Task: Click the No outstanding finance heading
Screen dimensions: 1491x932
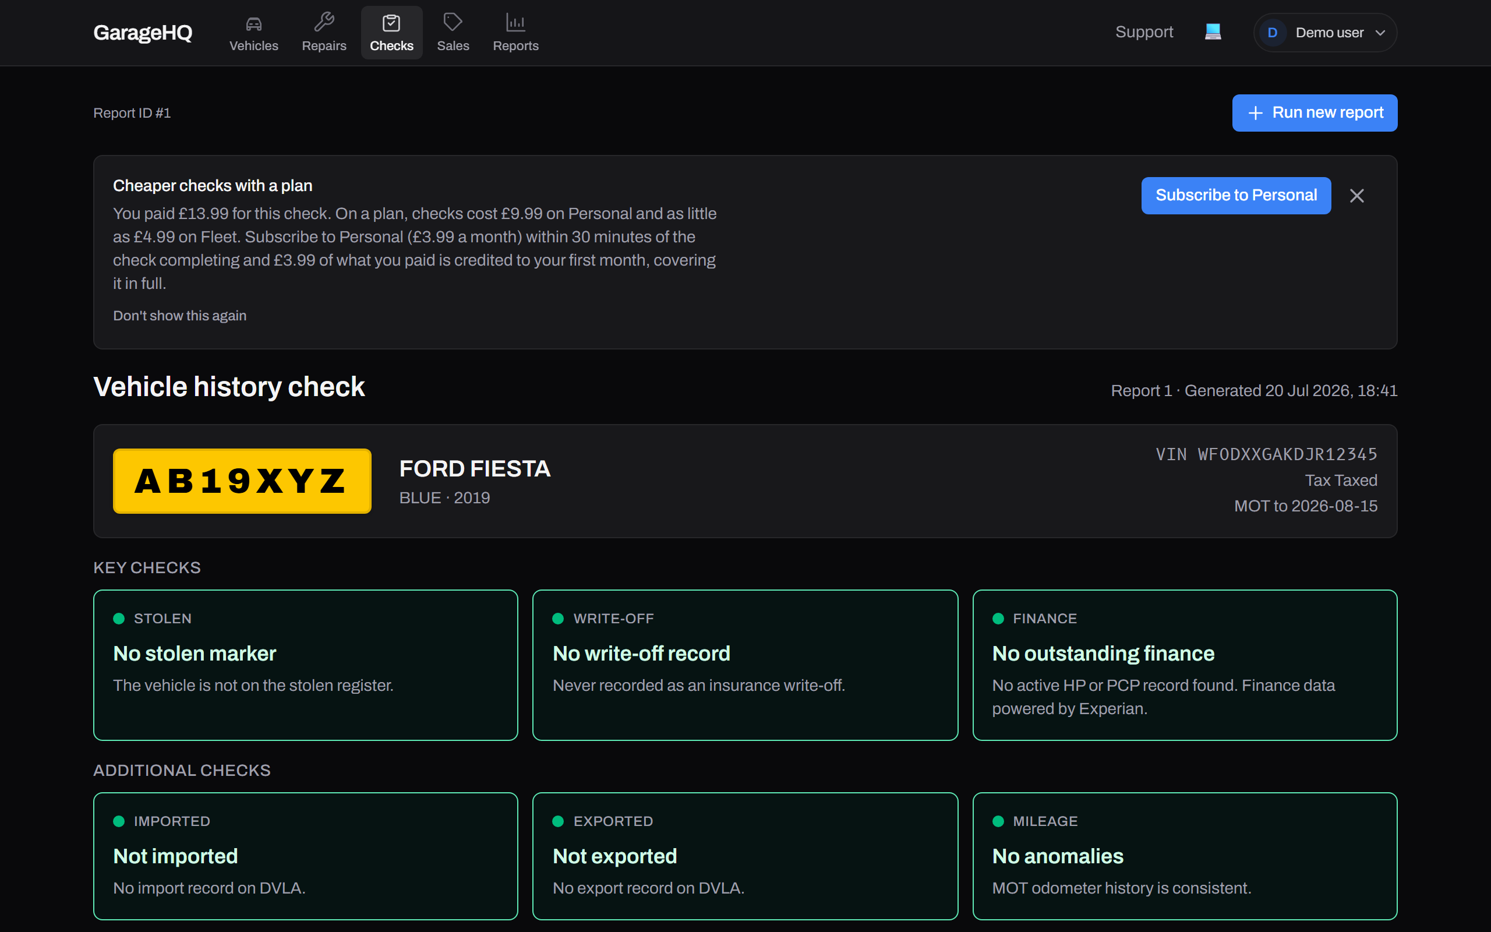Action: coord(1103,654)
